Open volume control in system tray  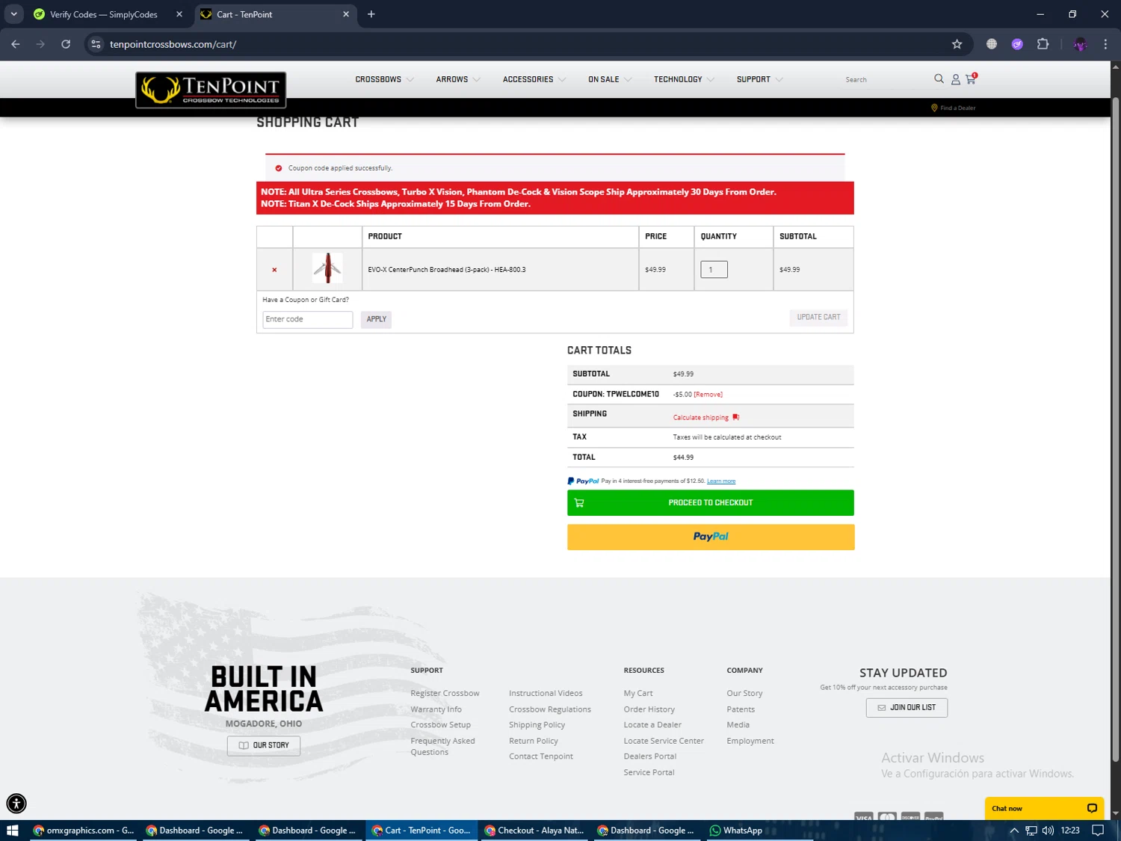[x=1048, y=831]
